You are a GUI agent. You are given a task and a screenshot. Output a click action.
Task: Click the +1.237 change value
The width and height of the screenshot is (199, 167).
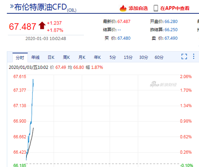point(54,23)
